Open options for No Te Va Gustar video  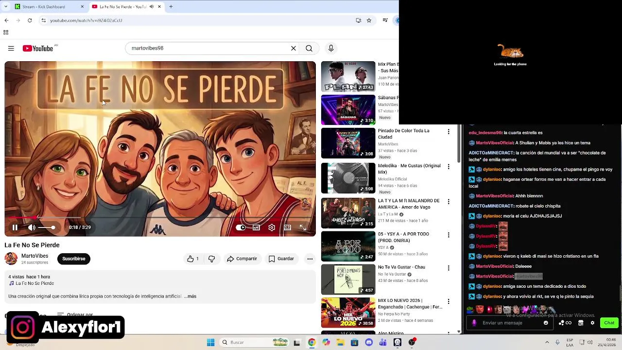449,268
